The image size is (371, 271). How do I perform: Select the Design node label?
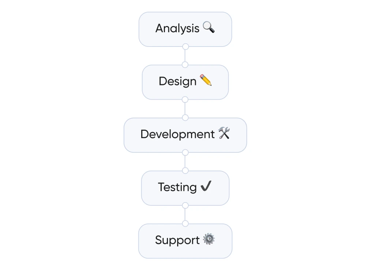point(178,81)
